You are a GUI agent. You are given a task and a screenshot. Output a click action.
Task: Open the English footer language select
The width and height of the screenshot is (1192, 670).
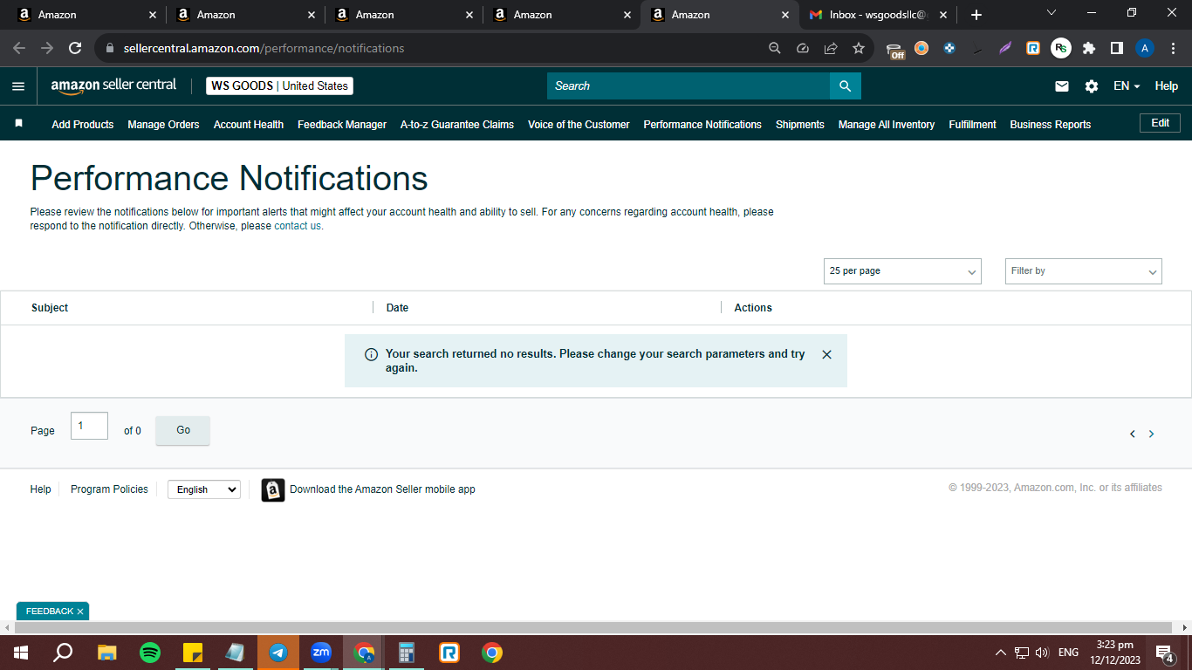[x=204, y=489]
